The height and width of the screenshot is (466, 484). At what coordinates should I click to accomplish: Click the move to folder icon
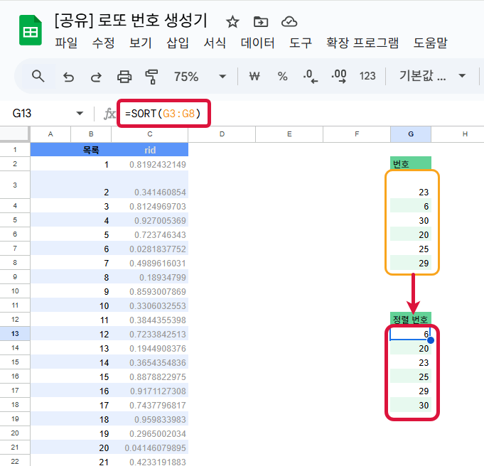pos(261,21)
